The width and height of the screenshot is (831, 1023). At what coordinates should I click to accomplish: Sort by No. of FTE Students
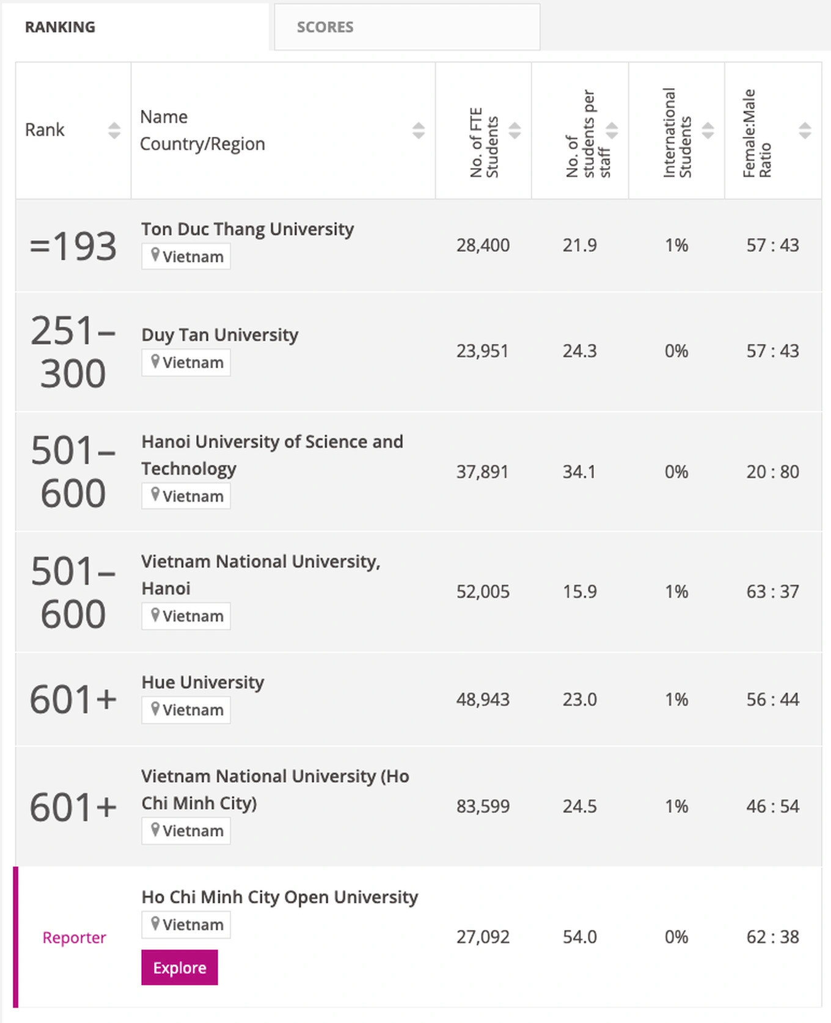(x=515, y=130)
